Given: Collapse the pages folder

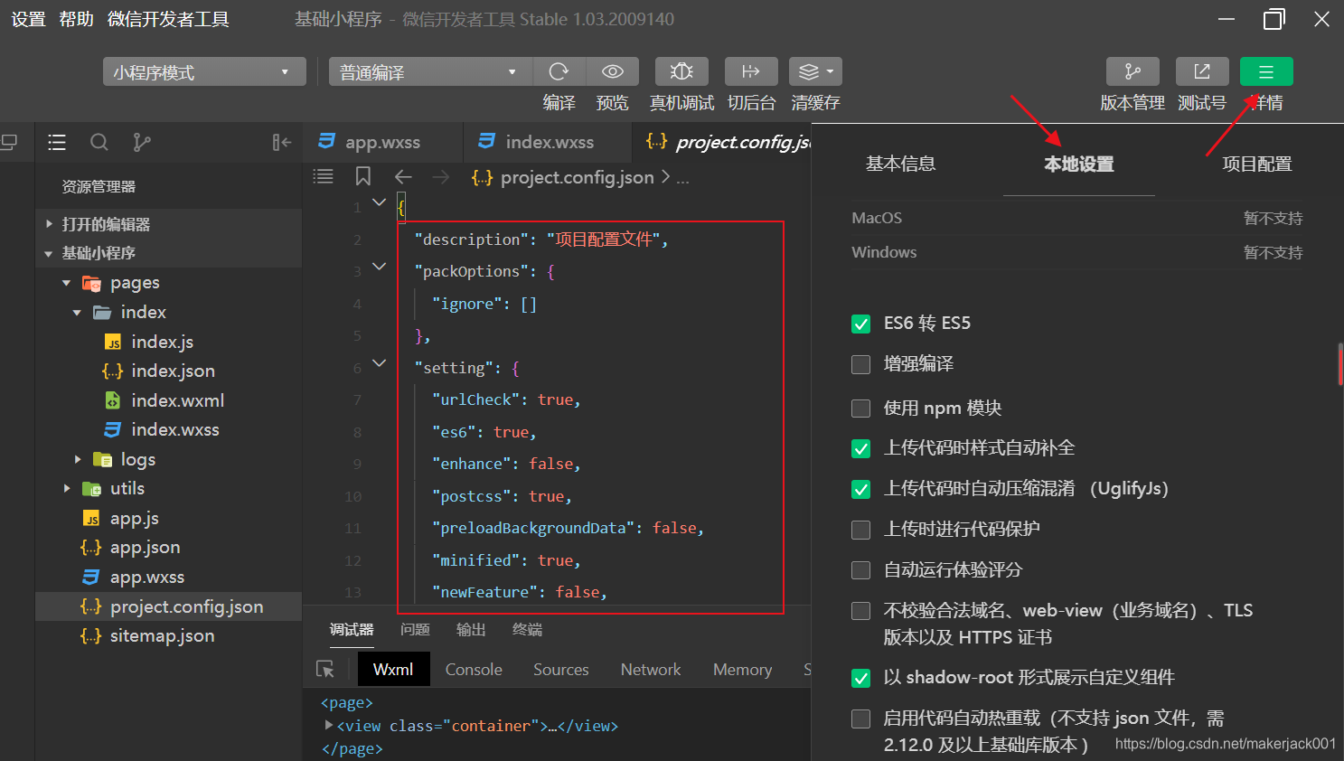Looking at the screenshot, I should (67, 283).
